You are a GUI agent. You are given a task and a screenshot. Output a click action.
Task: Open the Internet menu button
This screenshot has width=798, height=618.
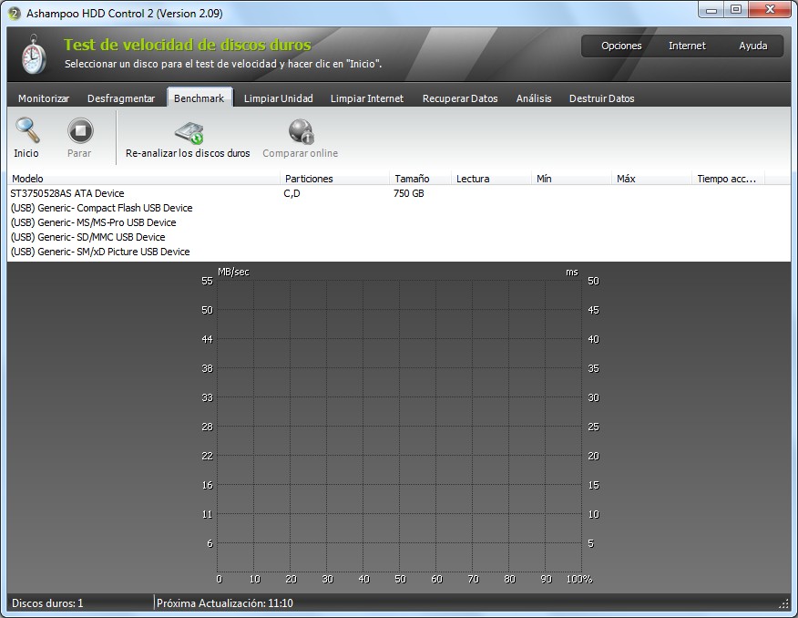(x=687, y=46)
